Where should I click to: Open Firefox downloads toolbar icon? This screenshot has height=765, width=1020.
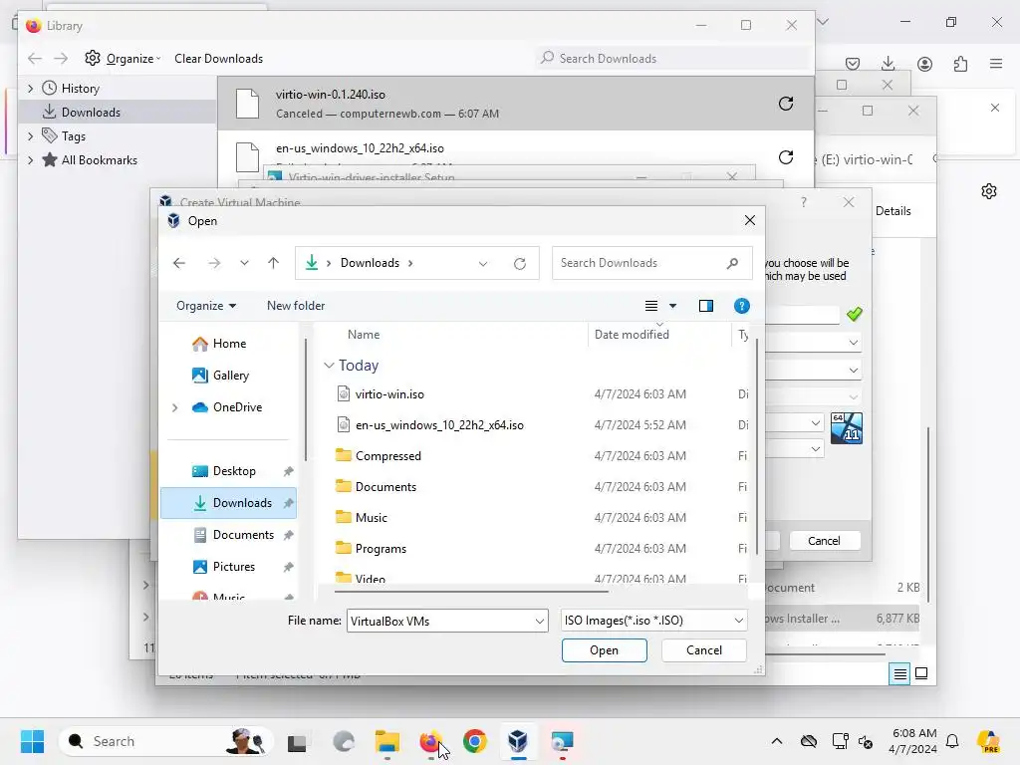tap(888, 64)
